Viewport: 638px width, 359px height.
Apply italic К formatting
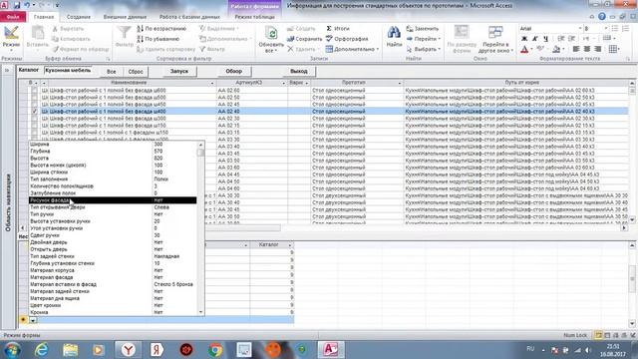click(x=535, y=39)
